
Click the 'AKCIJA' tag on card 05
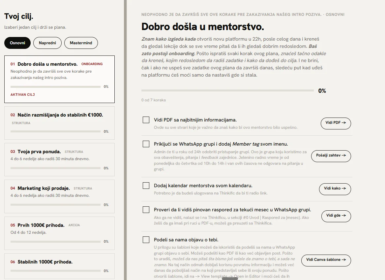(x=74, y=225)
